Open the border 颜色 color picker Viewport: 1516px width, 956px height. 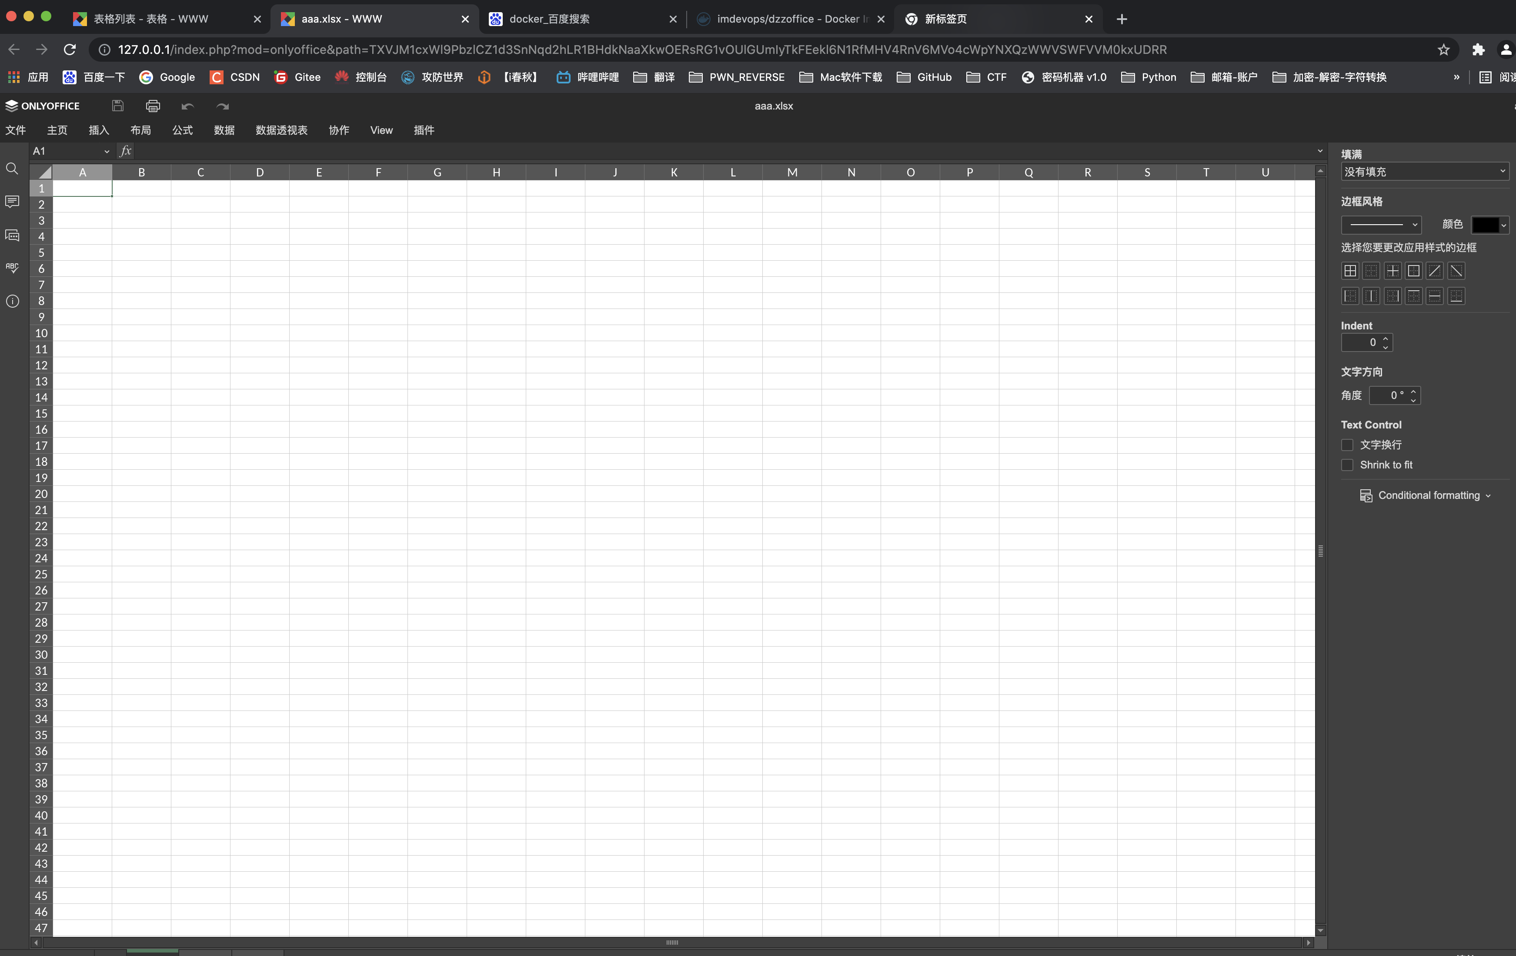pos(1490,225)
